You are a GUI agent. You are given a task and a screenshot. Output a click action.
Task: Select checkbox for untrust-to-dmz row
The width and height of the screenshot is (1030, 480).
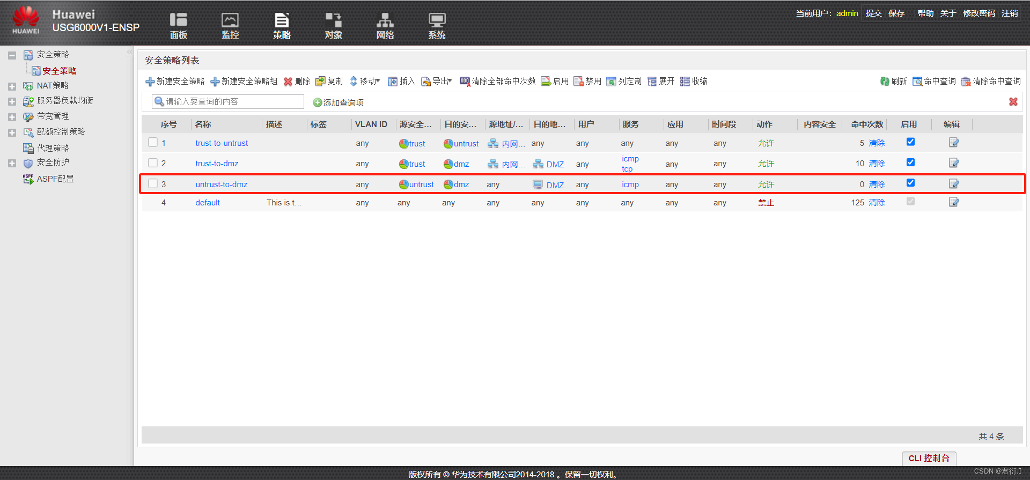(153, 183)
